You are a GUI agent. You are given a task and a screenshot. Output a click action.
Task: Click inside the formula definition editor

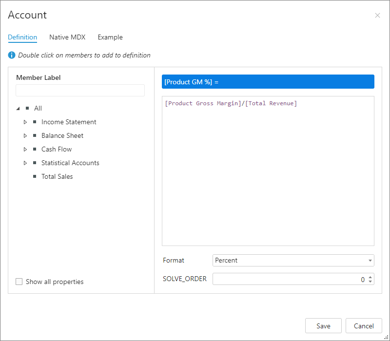pyautogui.click(x=268, y=171)
